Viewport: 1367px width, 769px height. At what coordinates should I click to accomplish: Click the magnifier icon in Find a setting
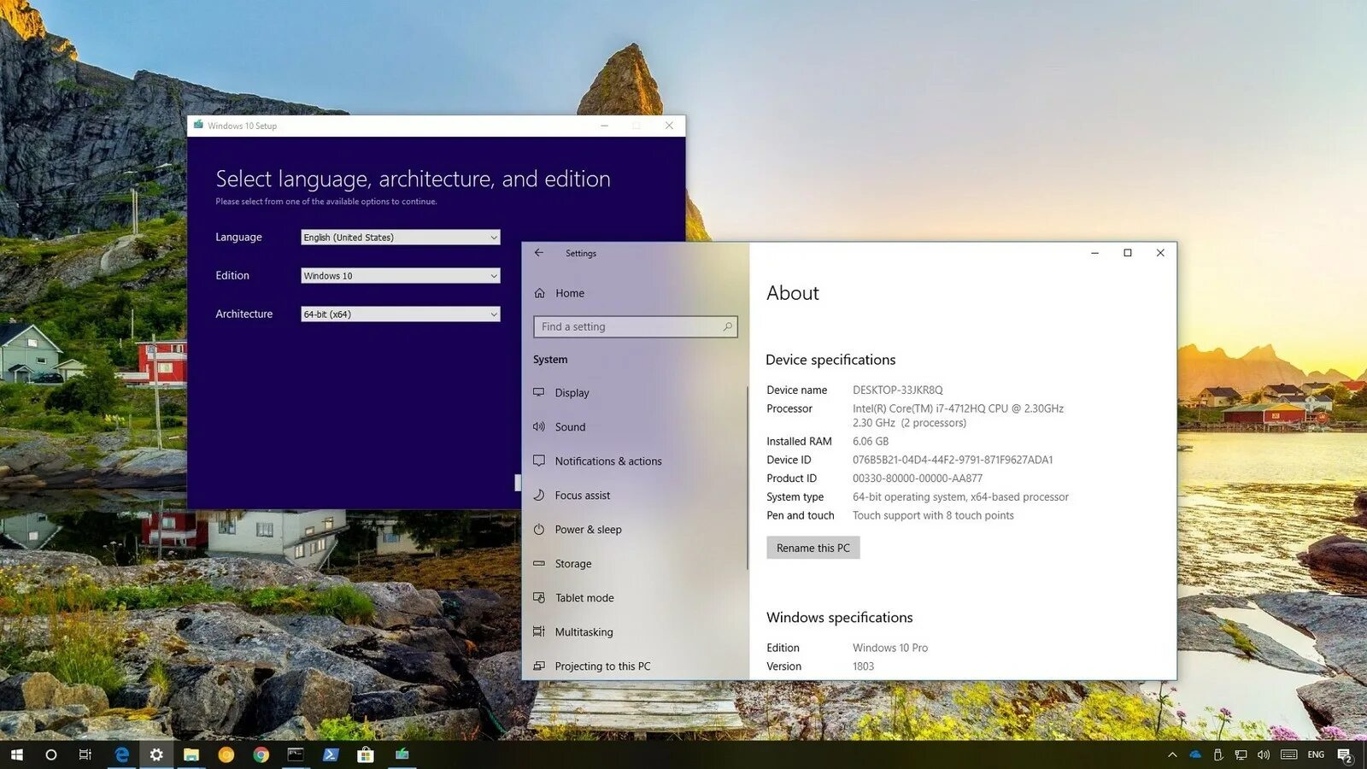coord(728,326)
